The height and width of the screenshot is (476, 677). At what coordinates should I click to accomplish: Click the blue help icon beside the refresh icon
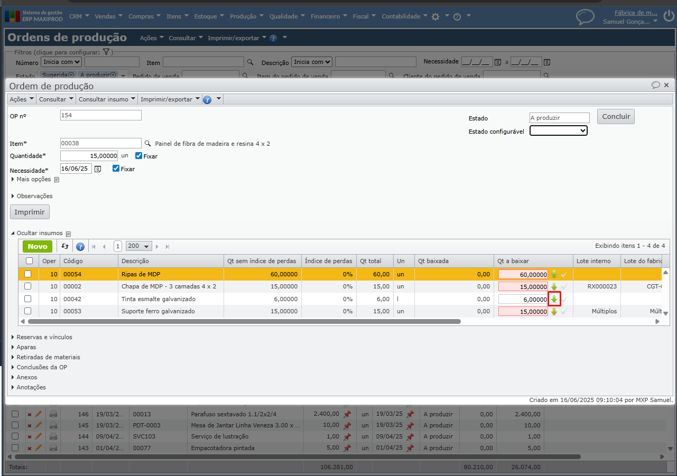(80, 247)
